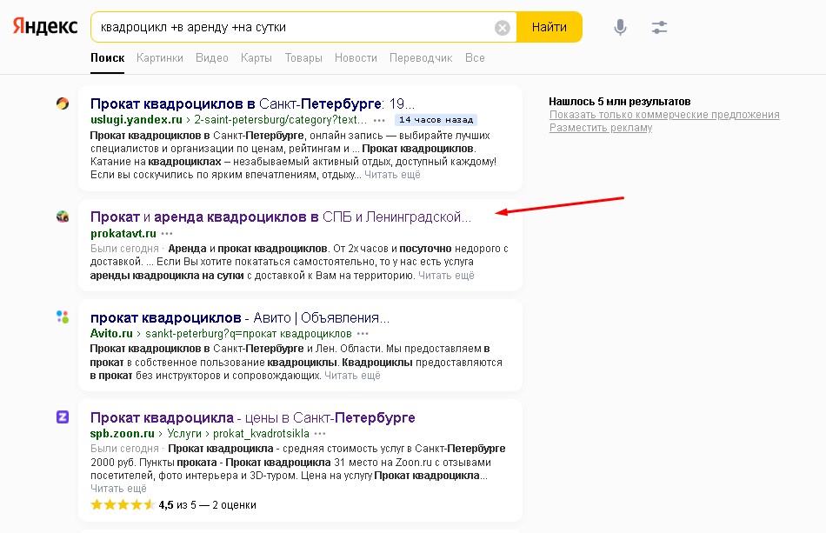The width and height of the screenshot is (826, 533).
Task: Open ellipsis menu beside Avito.ru URL
Action: (363, 335)
